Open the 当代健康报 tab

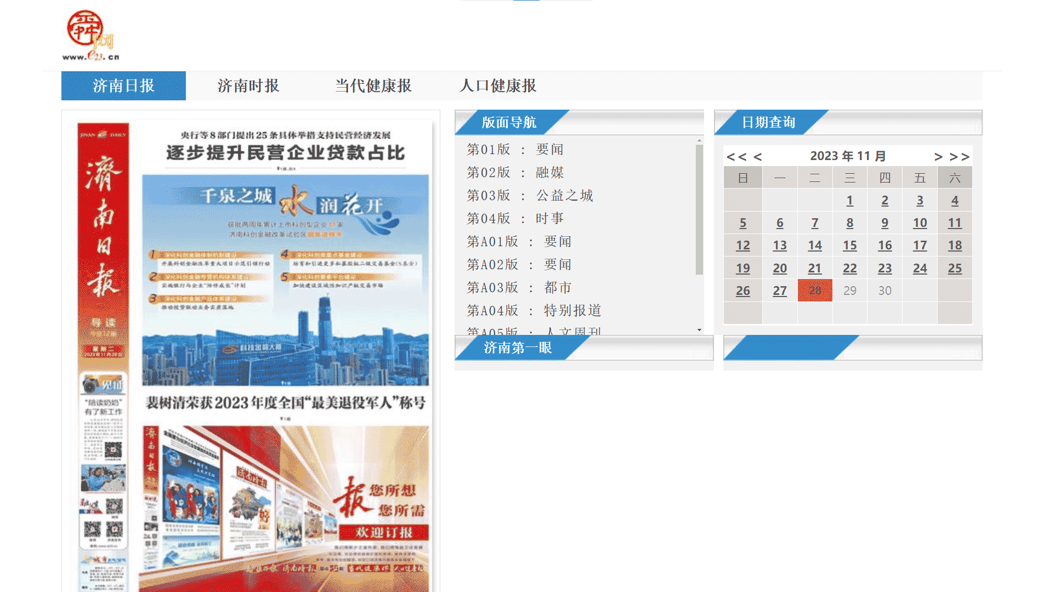[373, 86]
